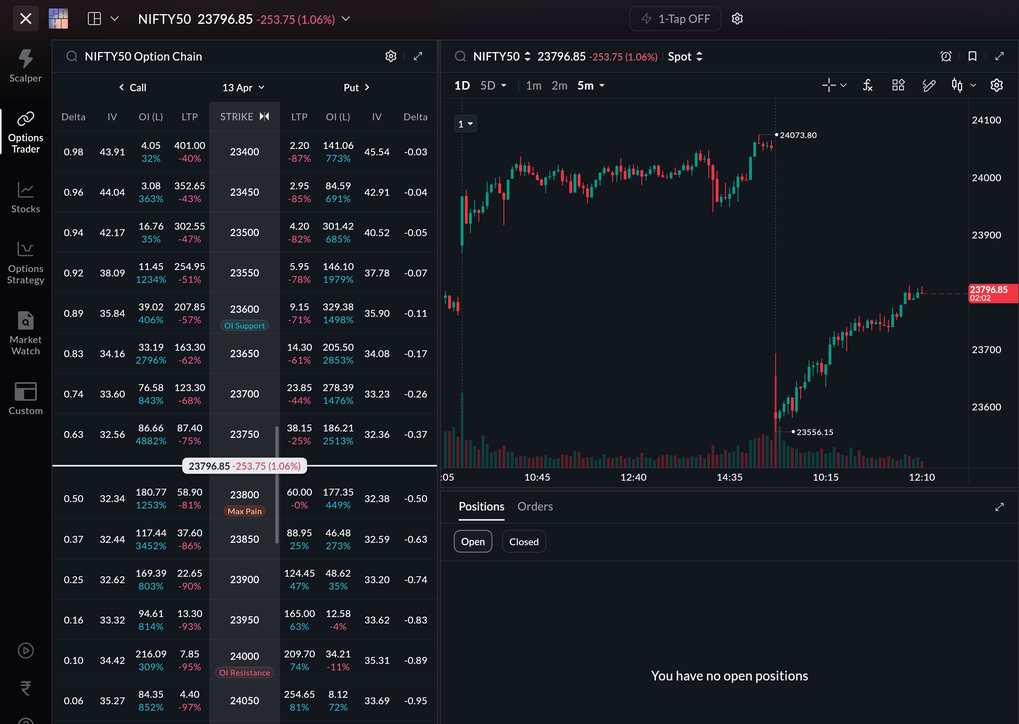Click the strike center-align icon
The height and width of the screenshot is (724, 1019).
pos(265,116)
